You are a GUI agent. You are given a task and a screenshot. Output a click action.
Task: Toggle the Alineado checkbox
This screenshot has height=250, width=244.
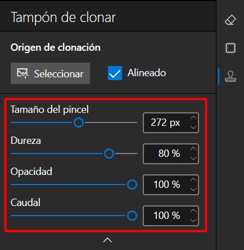click(115, 73)
